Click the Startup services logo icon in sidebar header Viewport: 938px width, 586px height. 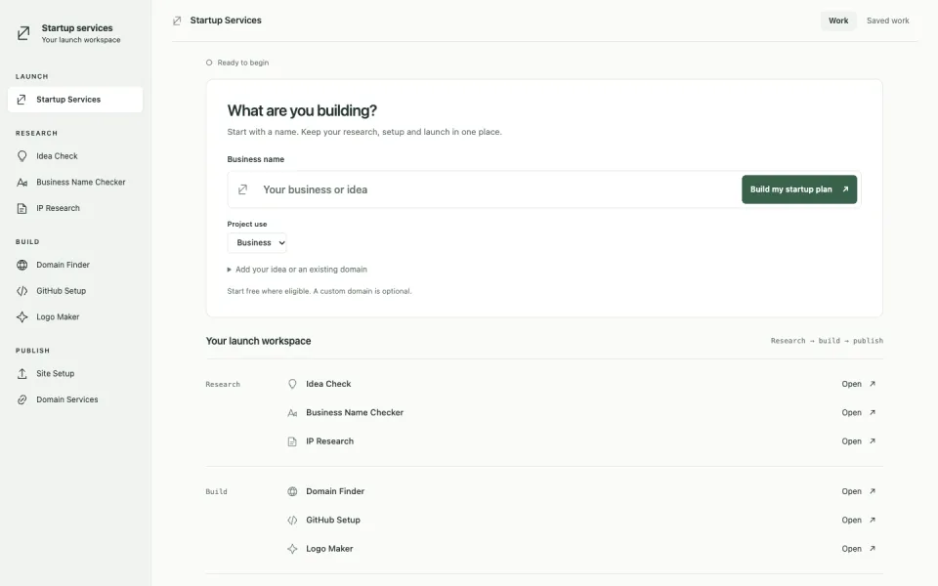pyautogui.click(x=23, y=33)
